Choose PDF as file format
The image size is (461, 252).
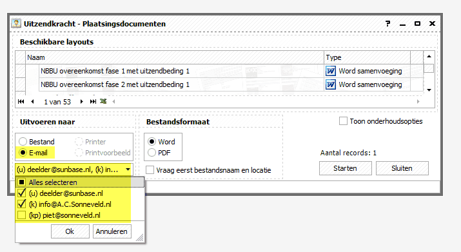[x=152, y=153]
